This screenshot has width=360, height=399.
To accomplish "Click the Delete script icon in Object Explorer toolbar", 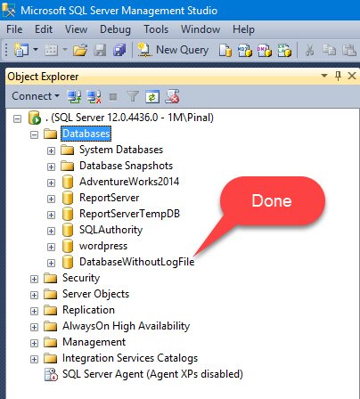I will [x=172, y=96].
